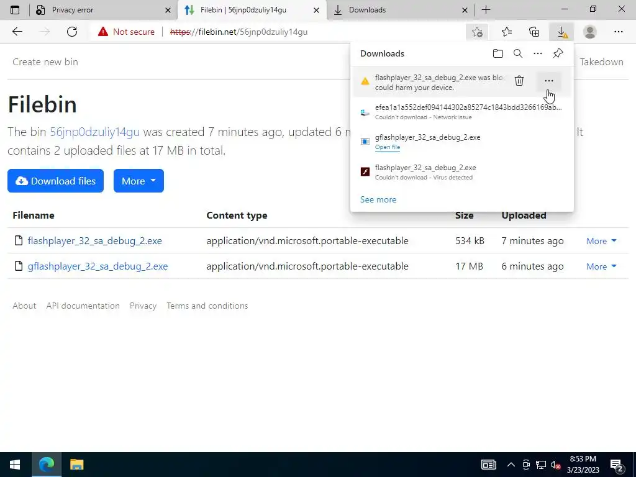Open File Explorer from taskbar
Viewport: 636px width, 477px height.
76,465
